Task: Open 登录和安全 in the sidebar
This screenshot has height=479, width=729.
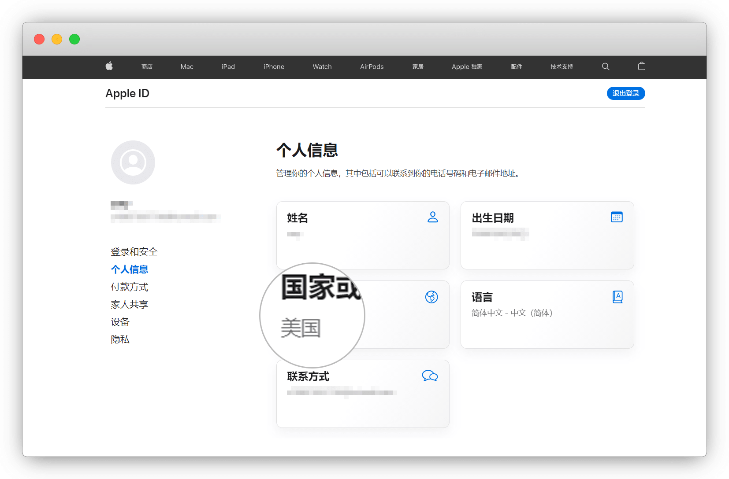Action: 134,252
